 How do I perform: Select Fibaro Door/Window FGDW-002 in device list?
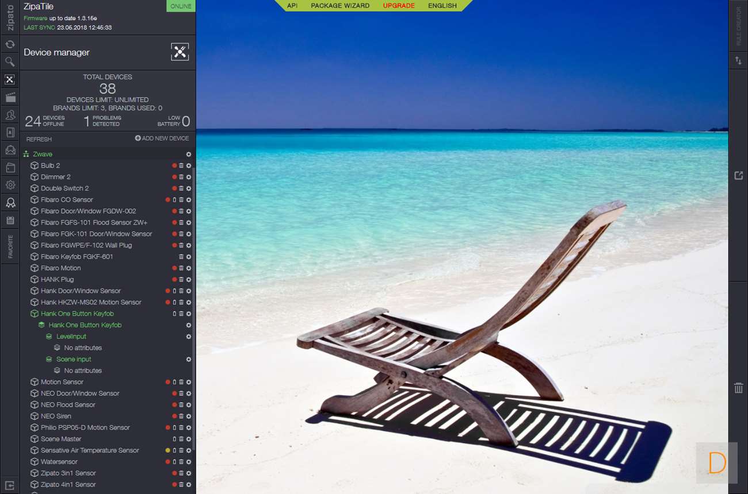[89, 211]
